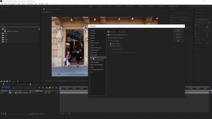The height and width of the screenshot is (119, 212).
Task: Open Grids & Guides preferences
Action: click(94, 43)
